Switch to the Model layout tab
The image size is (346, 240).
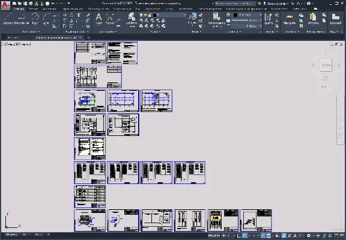(11, 235)
